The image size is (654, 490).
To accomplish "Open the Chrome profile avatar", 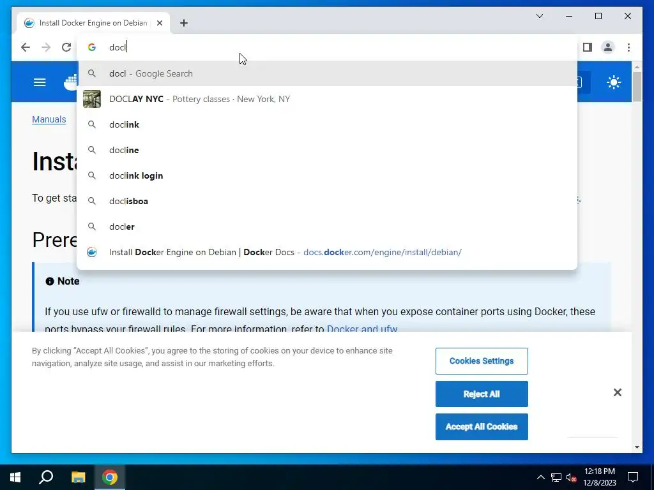I will pos(608,47).
